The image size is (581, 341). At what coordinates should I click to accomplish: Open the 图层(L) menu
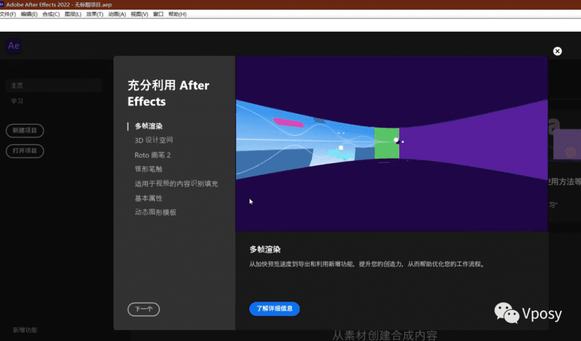pyautogui.click(x=73, y=14)
